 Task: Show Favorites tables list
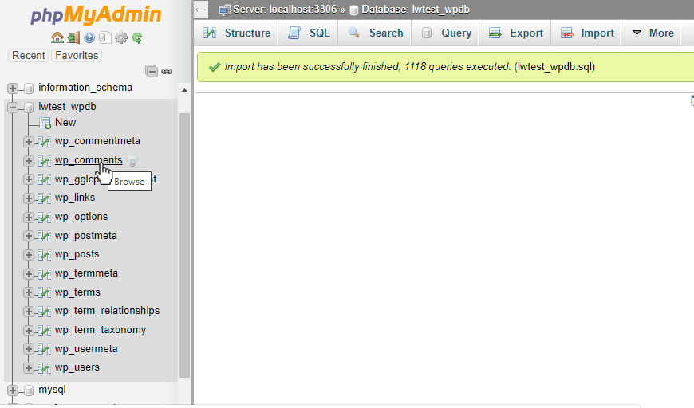coord(77,55)
